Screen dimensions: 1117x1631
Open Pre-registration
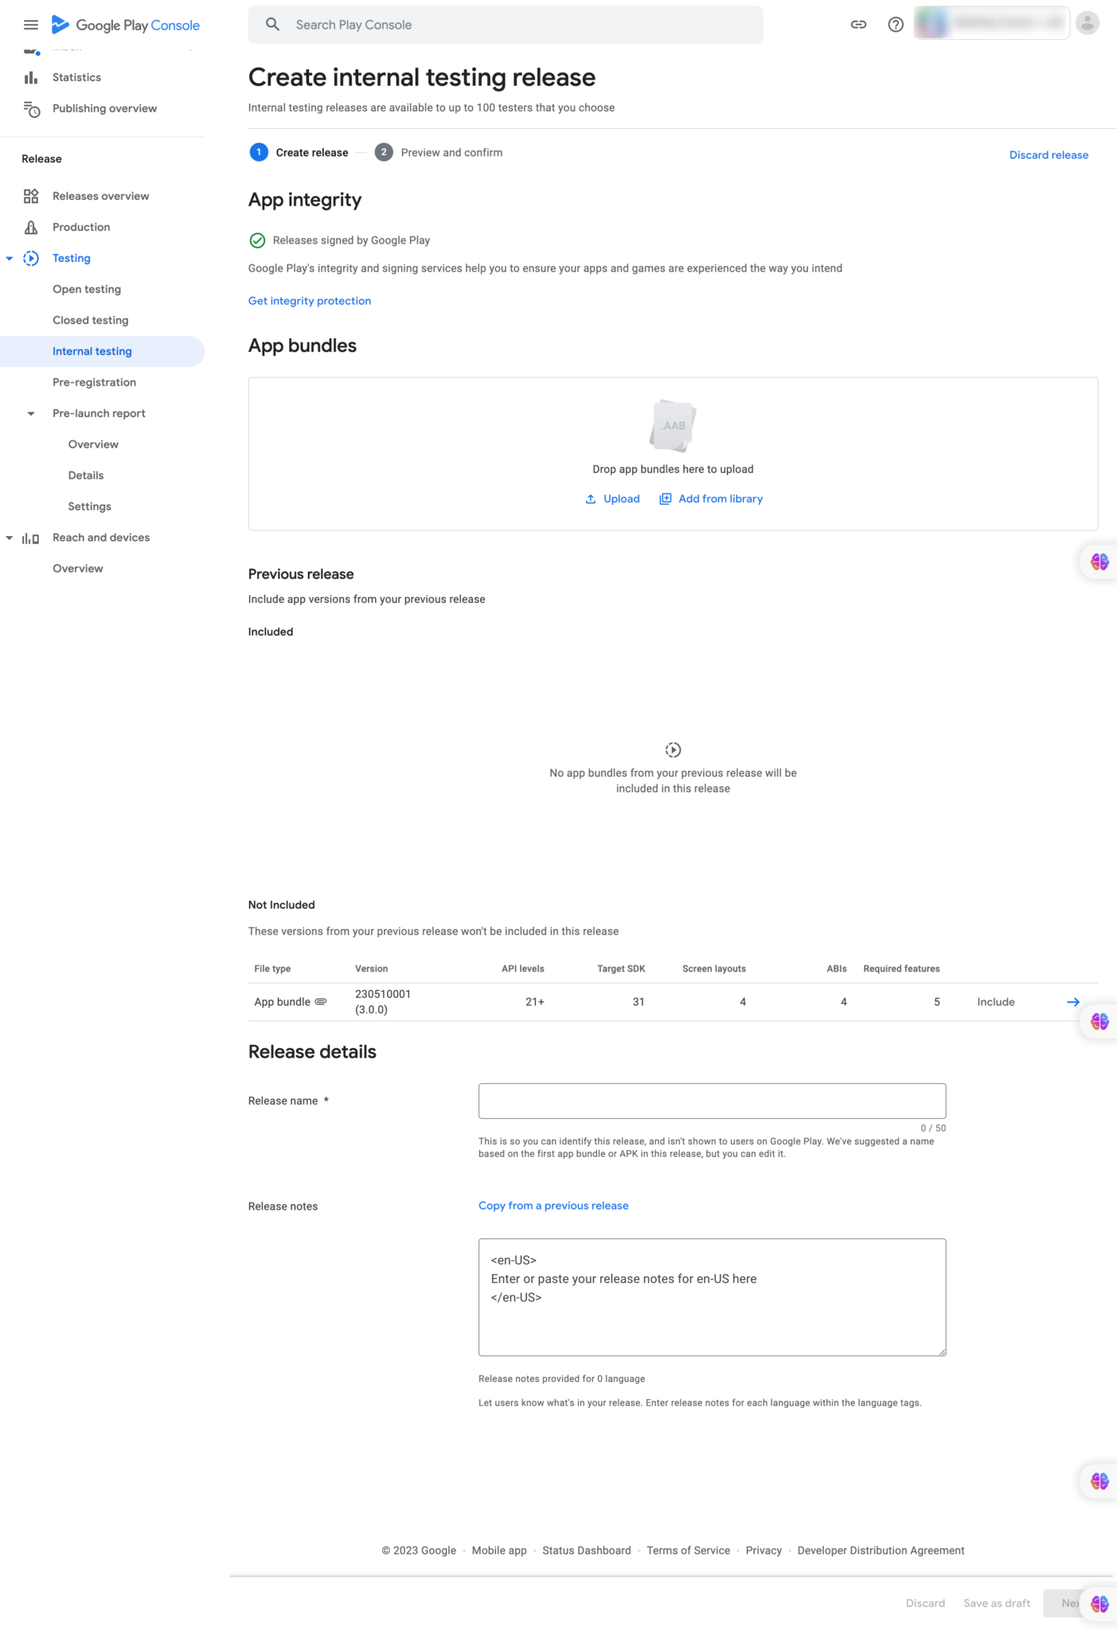point(94,382)
